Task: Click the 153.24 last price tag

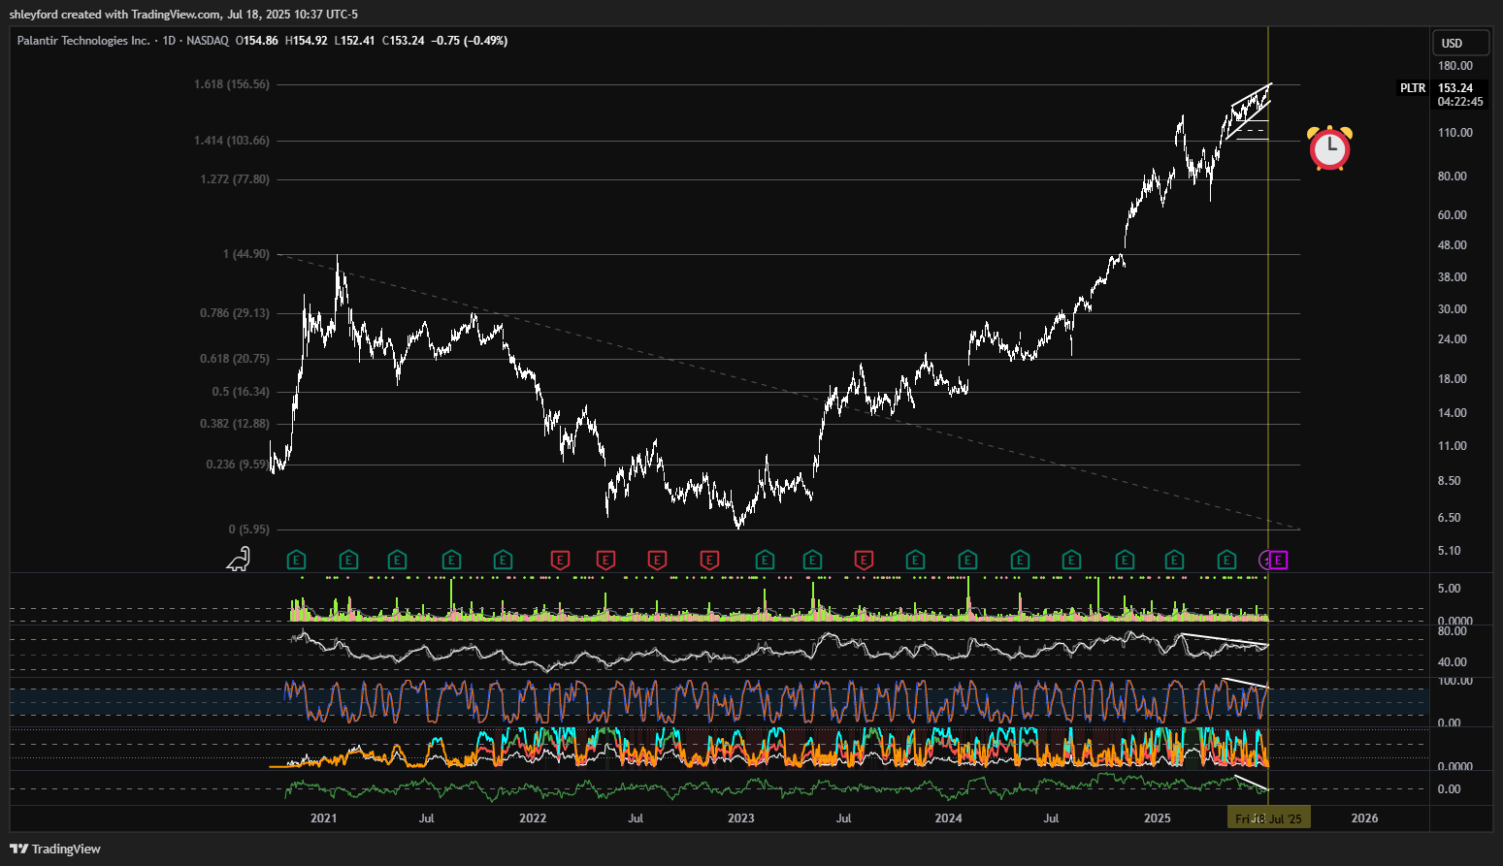Action: coord(1455,87)
